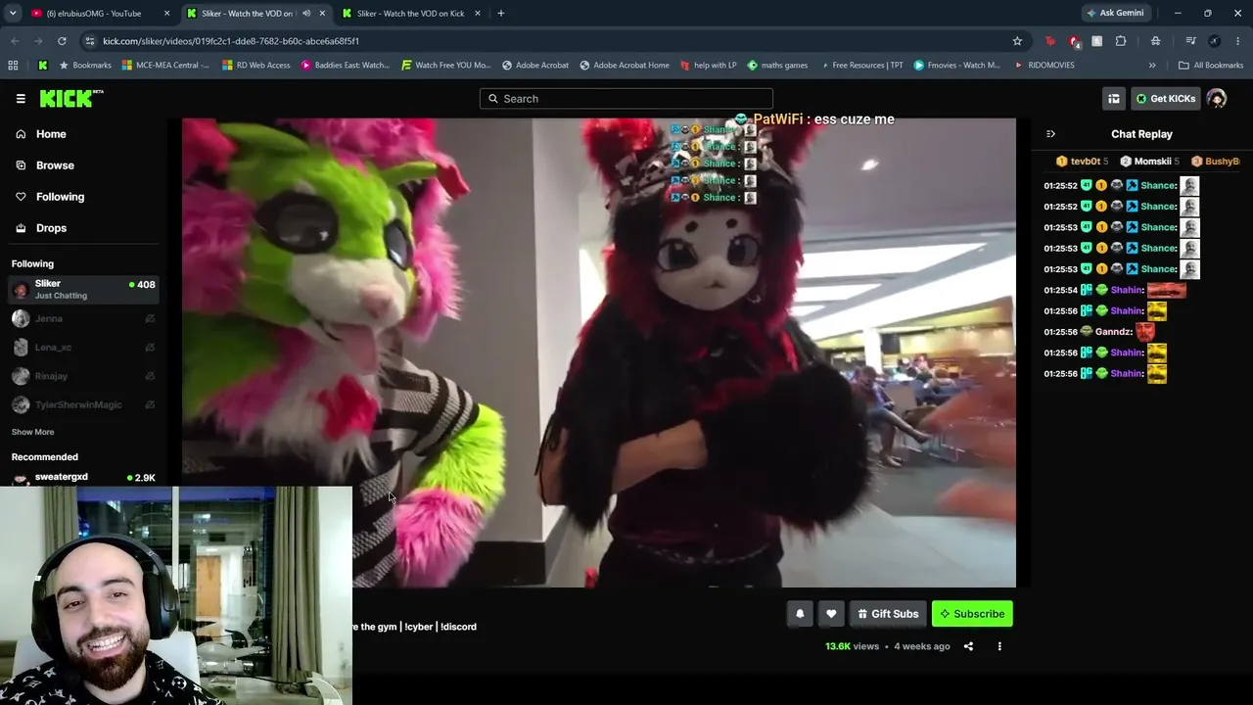Open the All Bookmarks folder
Image resolution: width=1253 pixels, height=705 pixels.
coord(1211,66)
